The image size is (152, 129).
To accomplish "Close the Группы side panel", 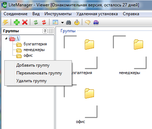I will pos(51,31).
